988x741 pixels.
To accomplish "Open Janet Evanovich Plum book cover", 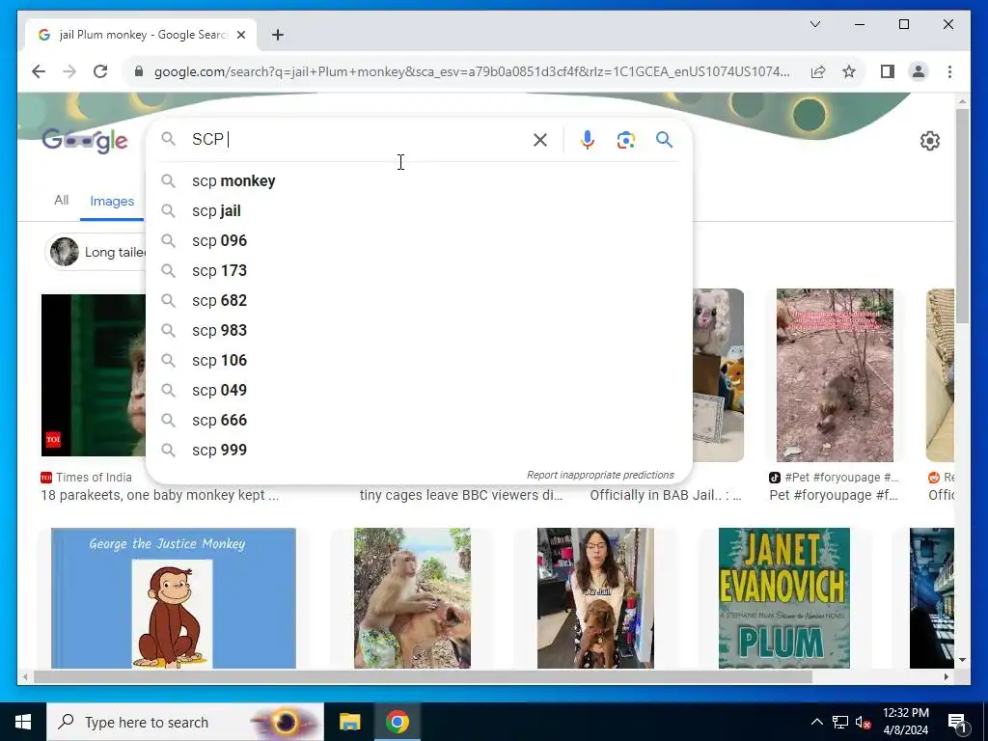I will tap(783, 598).
